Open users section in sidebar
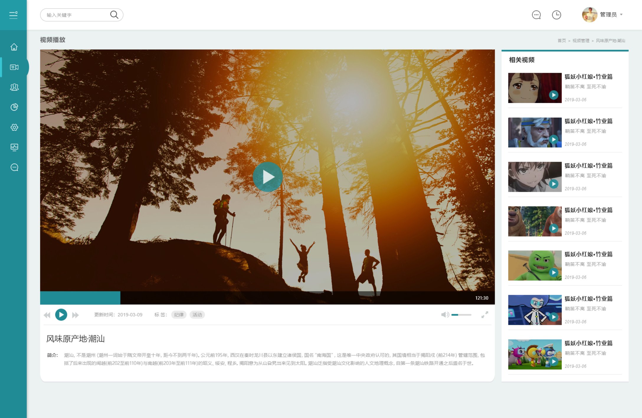Viewport: 642px width, 418px height. [14, 87]
